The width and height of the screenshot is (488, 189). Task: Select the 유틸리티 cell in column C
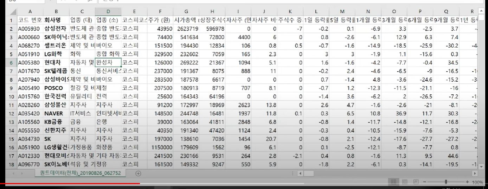point(82,96)
